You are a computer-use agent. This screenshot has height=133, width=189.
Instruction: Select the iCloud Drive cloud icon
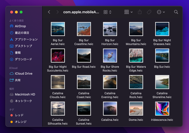coord(12,74)
